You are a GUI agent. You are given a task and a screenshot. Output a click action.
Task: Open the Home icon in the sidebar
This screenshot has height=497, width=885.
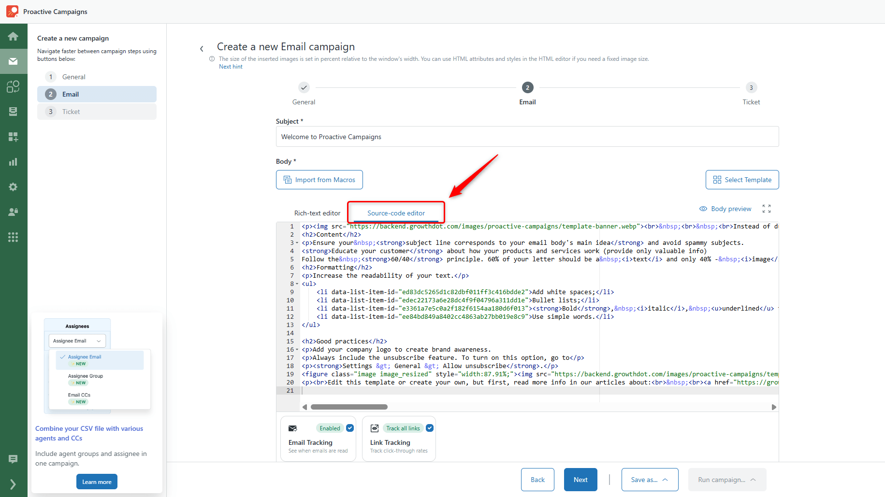pyautogui.click(x=13, y=36)
